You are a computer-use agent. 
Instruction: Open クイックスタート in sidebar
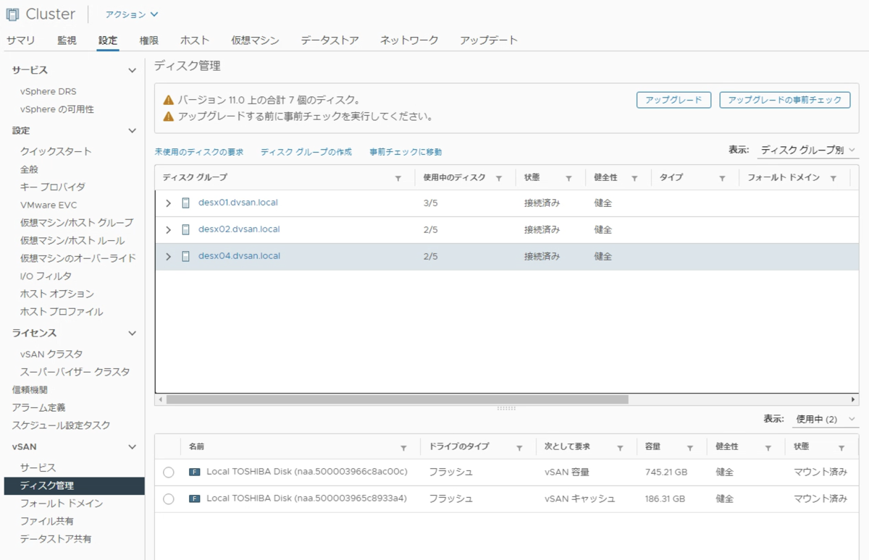(x=56, y=151)
